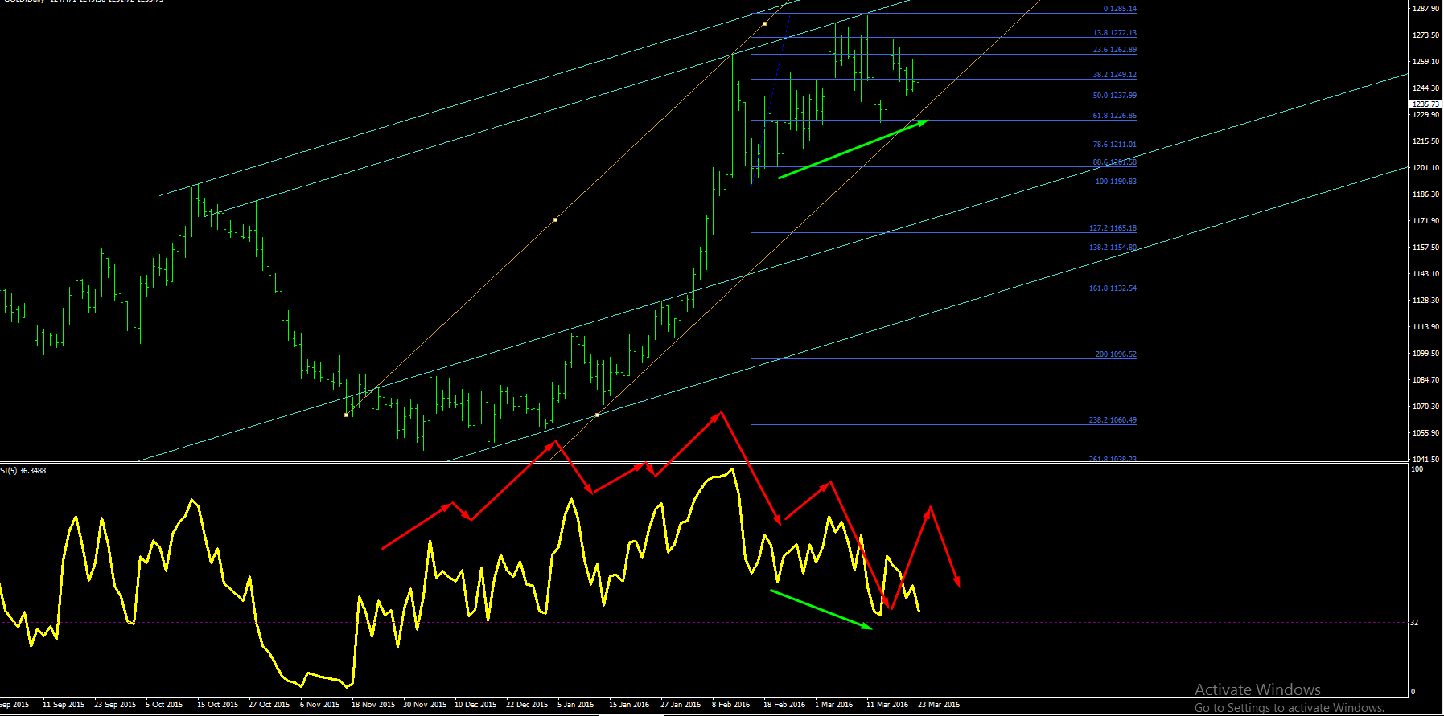Image resolution: width=1444 pixels, height=716 pixels.
Task: Select the "38.2 1249.12" retracement label
Action: coord(1114,75)
